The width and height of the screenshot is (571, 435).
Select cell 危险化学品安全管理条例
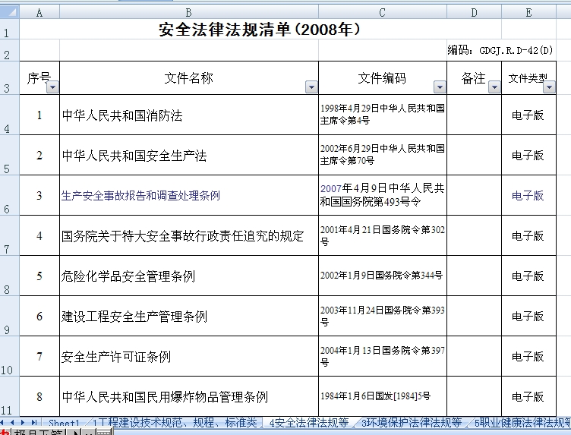point(188,276)
